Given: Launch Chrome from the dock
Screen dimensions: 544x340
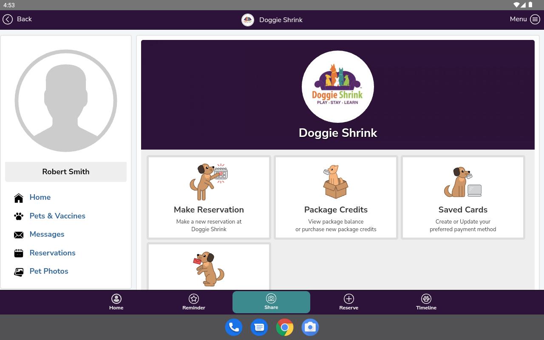Looking at the screenshot, I should (285, 327).
